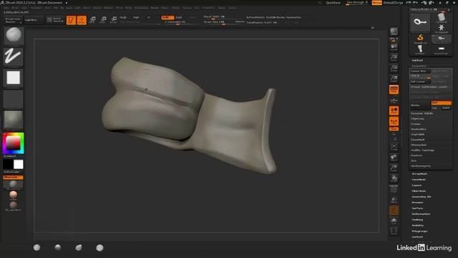Toggle Edit mode button

point(71,20)
